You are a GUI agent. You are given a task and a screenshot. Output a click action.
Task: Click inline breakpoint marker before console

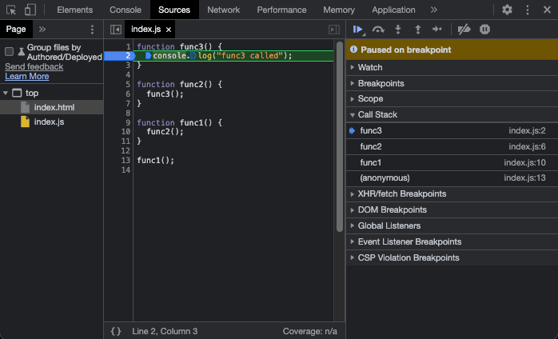coord(149,56)
